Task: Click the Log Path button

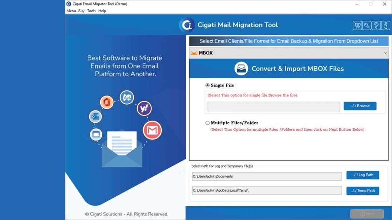Action: (362, 175)
